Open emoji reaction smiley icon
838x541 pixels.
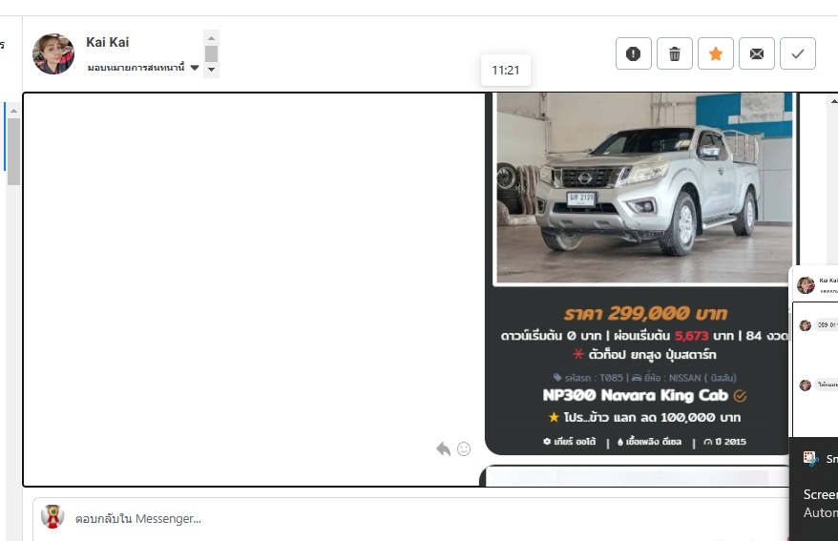pos(464,449)
